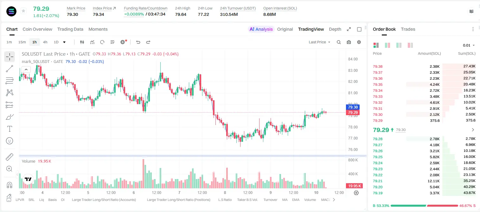Screen dimensions: 480x212
Task: Expand the 0.01 price grouping dropdown
Action: coord(469,45)
